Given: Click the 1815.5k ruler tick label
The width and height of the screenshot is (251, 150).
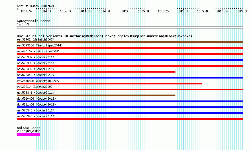Looking at the screenshot, I should 222,11.
